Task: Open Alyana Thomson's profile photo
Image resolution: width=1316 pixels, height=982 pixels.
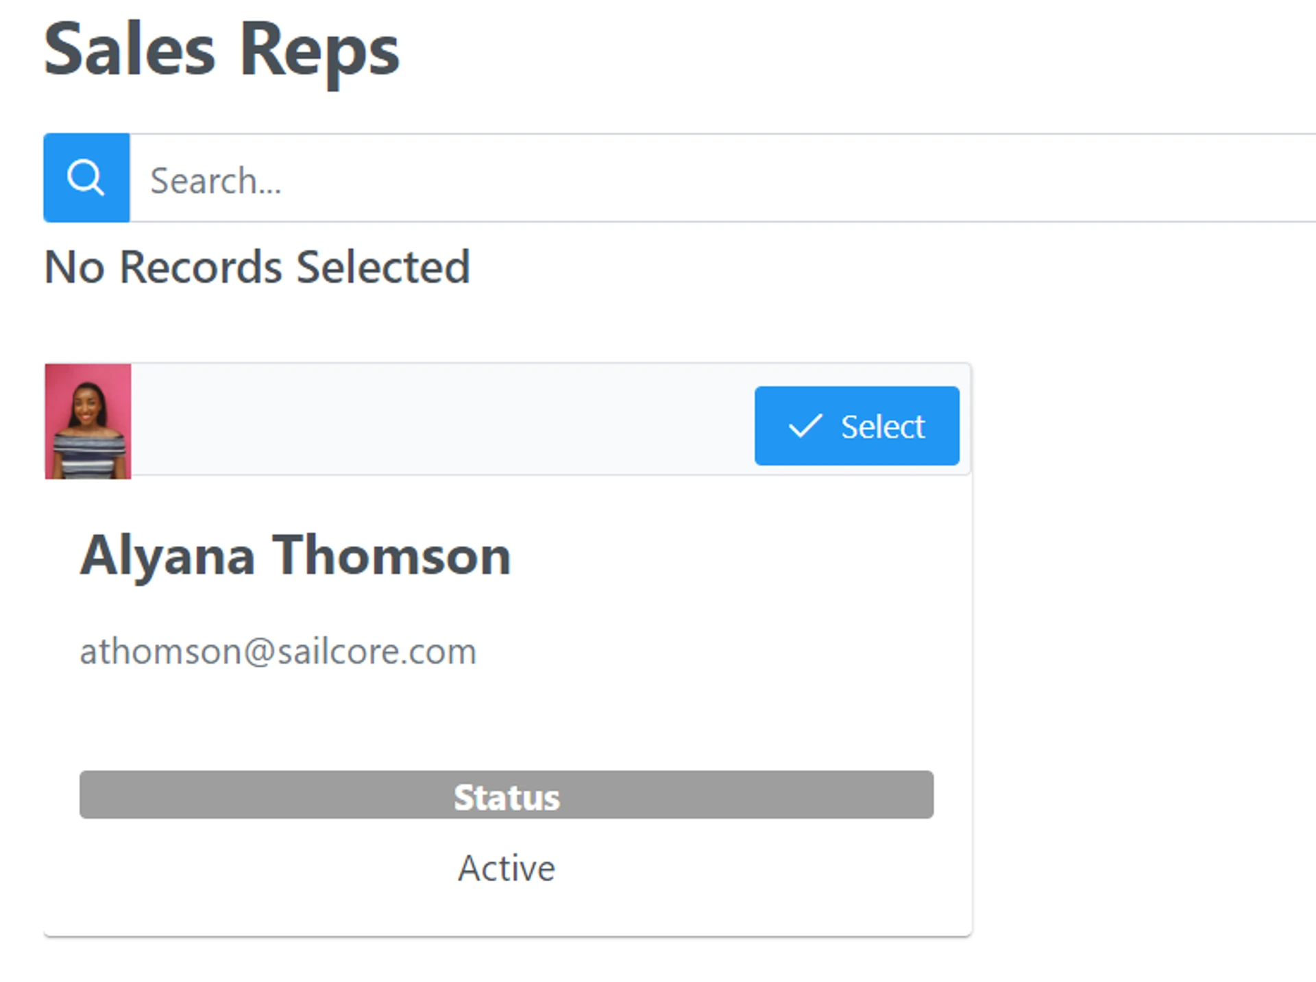Action: pos(88,421)
